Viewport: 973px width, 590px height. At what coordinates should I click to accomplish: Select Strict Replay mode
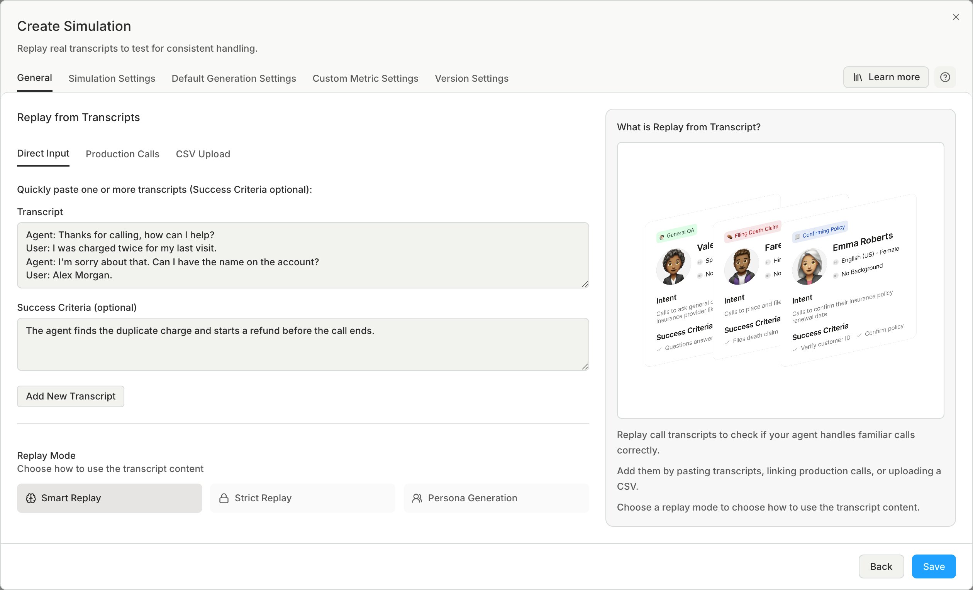click(302, 498)
